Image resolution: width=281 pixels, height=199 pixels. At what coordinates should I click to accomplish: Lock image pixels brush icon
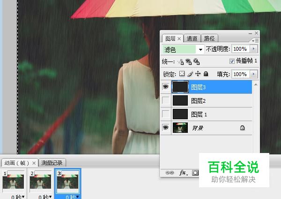[x=190, y=74]
